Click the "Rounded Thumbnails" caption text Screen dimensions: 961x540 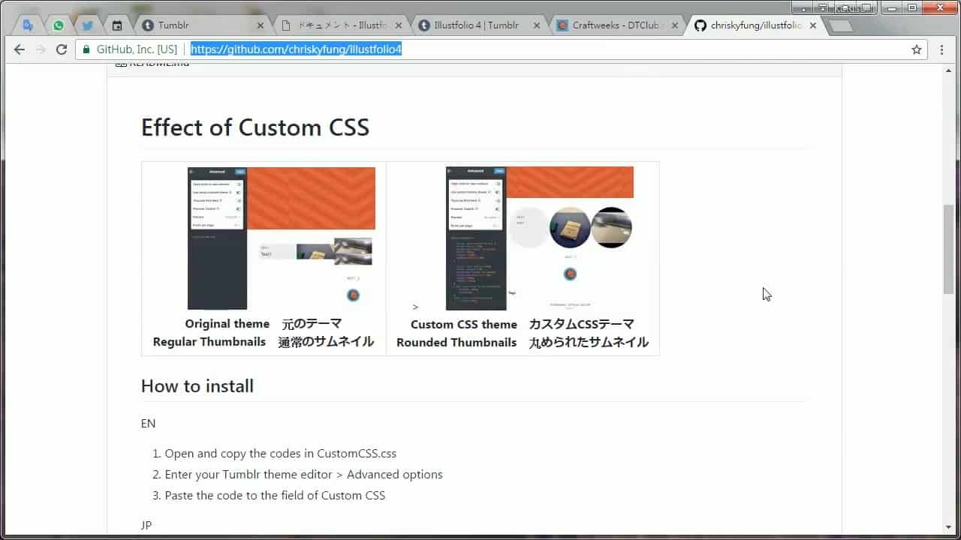[456, 342]
